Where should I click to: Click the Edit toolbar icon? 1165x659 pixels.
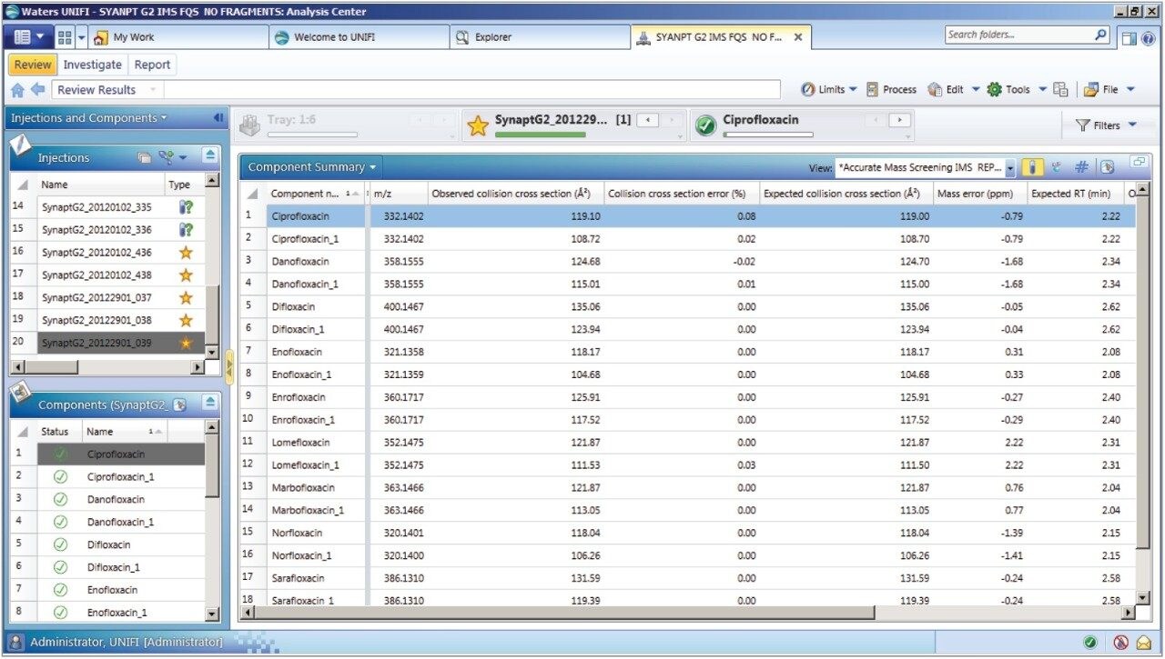pos(935,89)
